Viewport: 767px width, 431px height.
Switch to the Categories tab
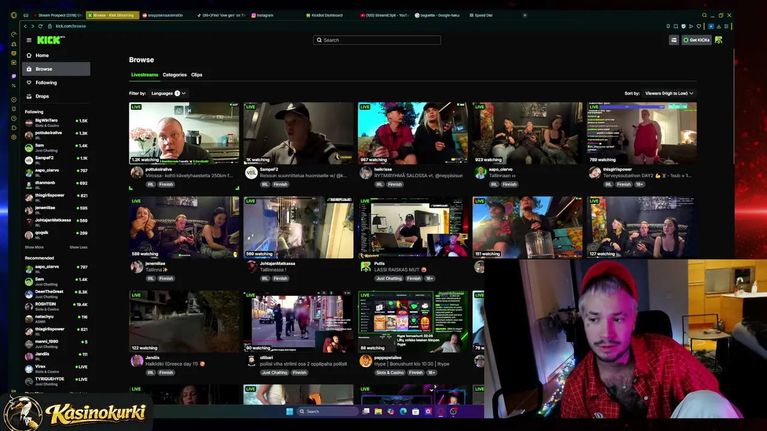tap(174, 75)
